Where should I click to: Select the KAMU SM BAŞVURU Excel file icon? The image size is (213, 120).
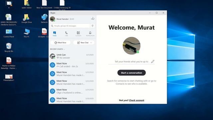[9, 20]
